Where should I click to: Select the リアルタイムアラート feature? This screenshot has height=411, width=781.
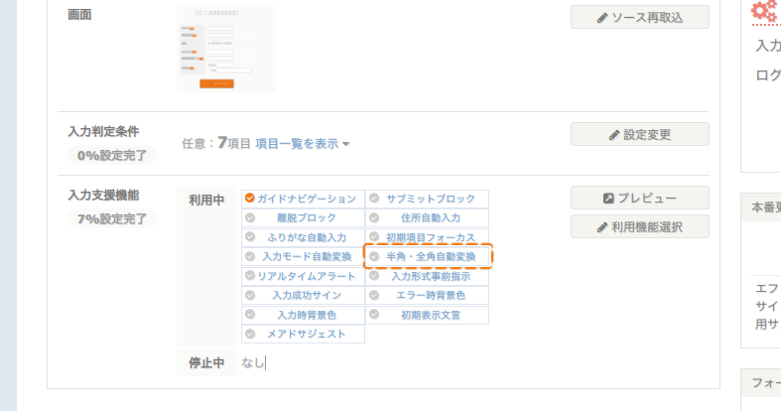[x=303, y=276]
